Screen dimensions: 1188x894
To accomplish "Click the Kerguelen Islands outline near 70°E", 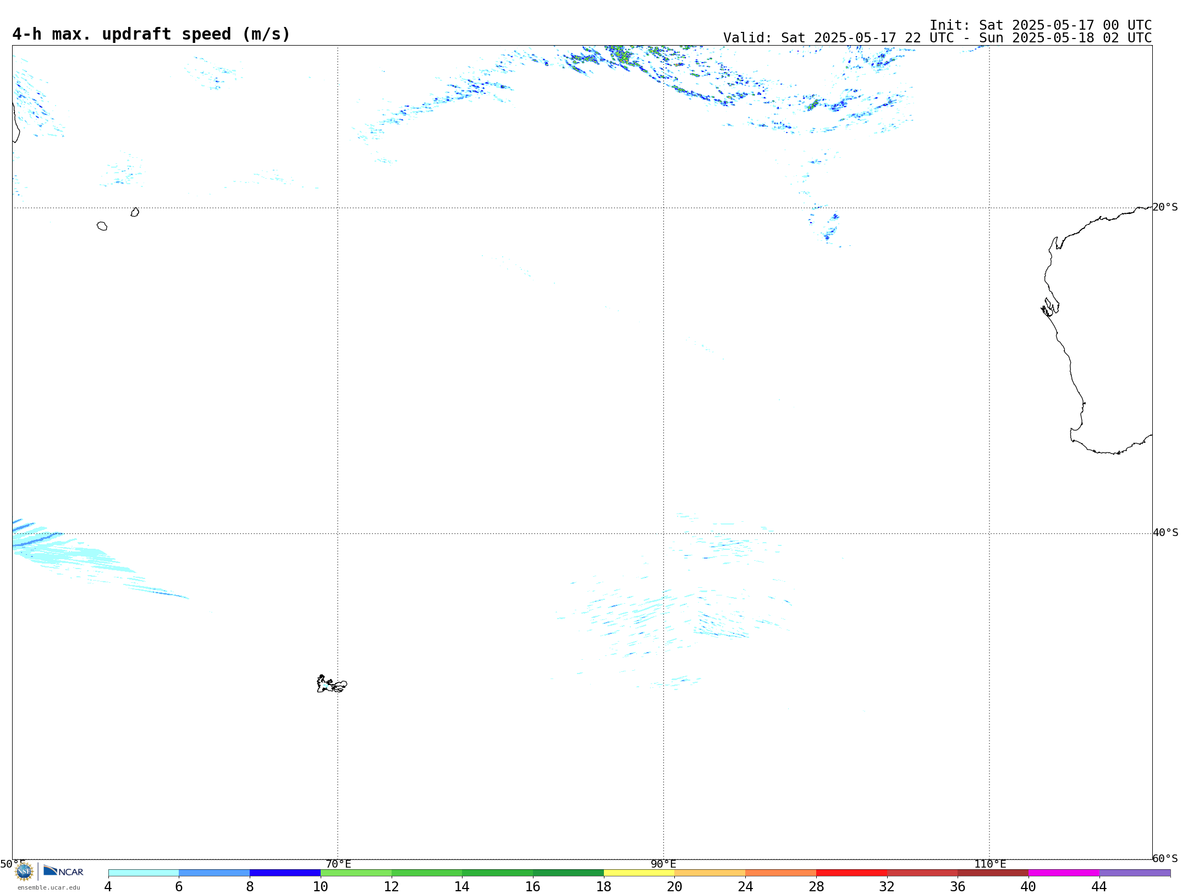I will [332, 684].
